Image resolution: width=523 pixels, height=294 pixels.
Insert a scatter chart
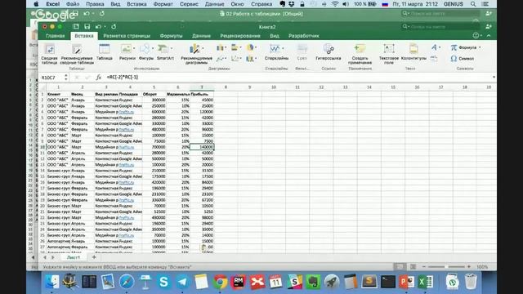(235, 59)
